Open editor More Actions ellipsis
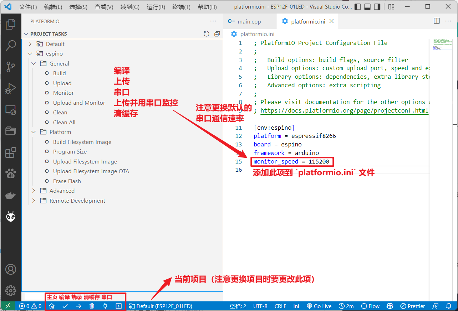Image resolution: width=458 pixels, height=311 pixels. pyautogui.click(x=448, y=21)
